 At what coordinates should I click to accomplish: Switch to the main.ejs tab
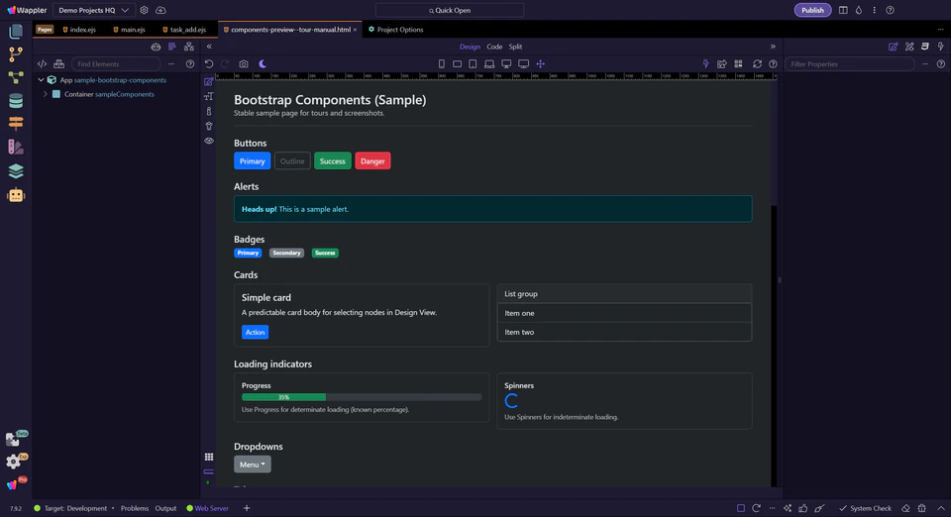pyautogui.click(x=129, y=30)
